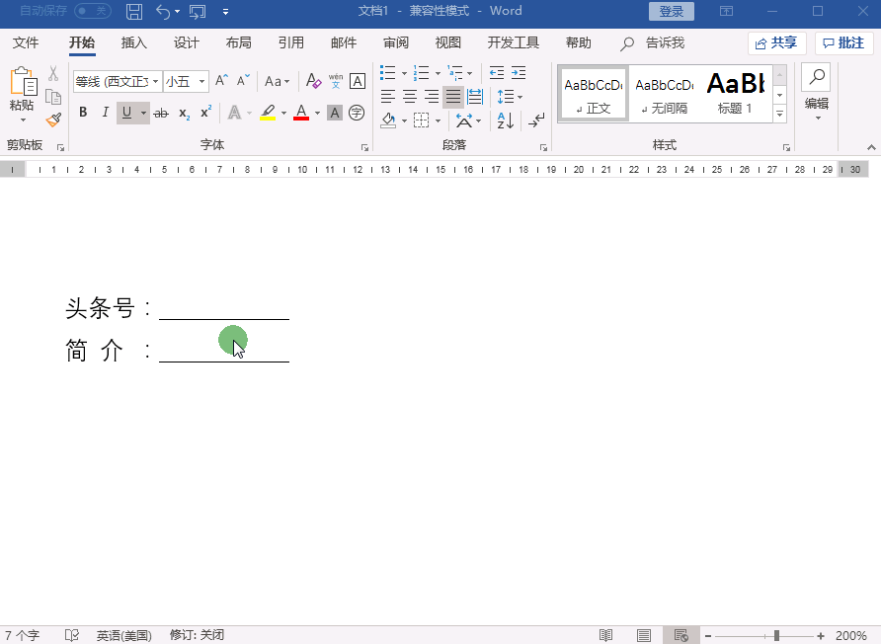Open the font name dropdown
The height and width of the screenshot is (644, 881).
156,81
